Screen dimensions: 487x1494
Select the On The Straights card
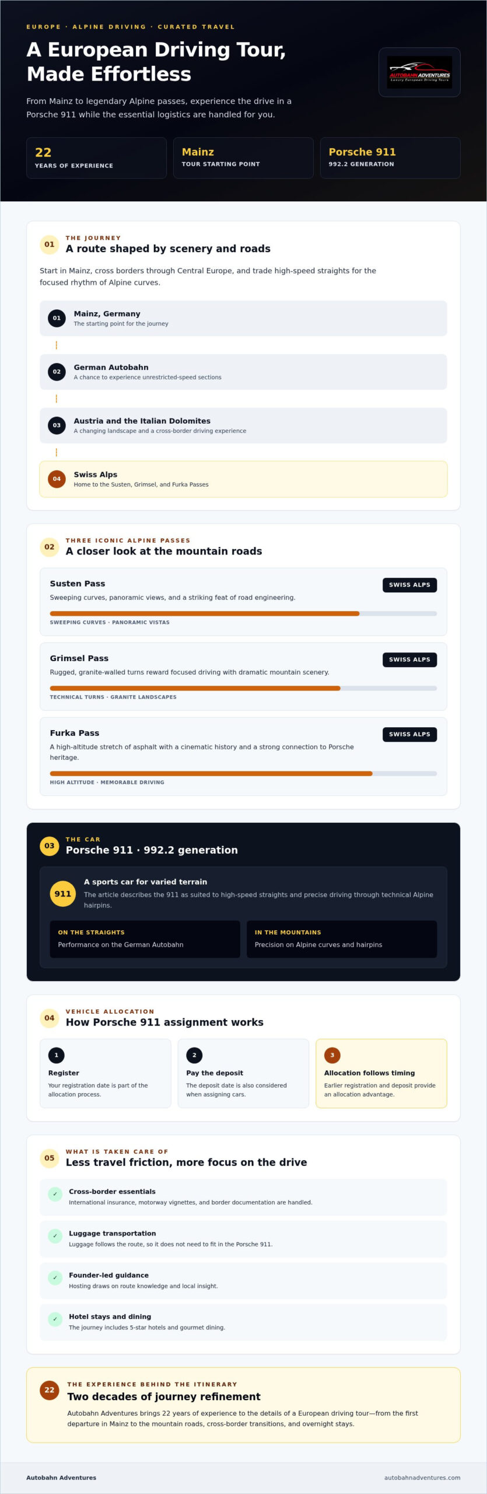[145, 939]
